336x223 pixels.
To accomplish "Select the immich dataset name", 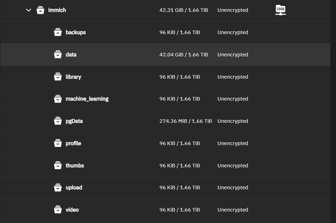I will click(57, 10).
